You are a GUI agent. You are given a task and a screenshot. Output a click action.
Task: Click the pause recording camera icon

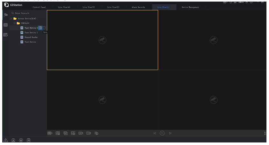(88, 133)
